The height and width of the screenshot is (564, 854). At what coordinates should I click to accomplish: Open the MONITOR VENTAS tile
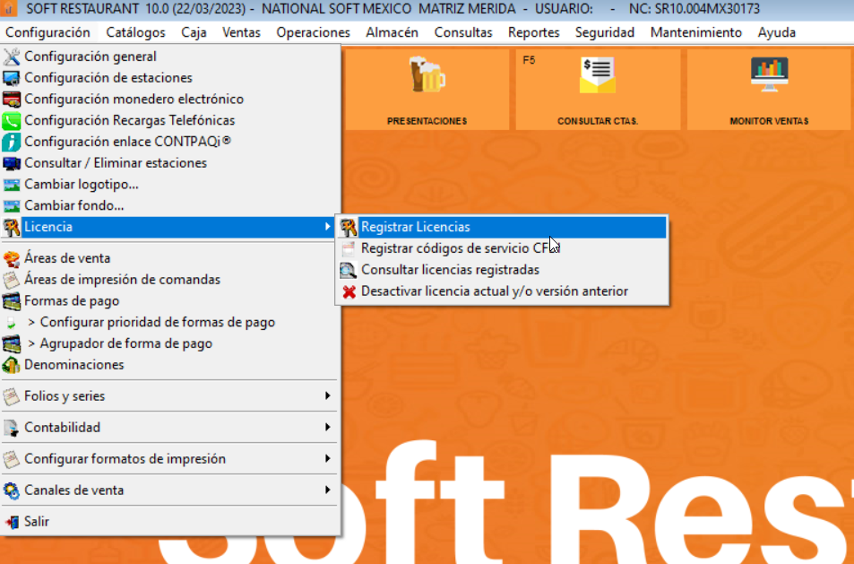pos(769,90)
